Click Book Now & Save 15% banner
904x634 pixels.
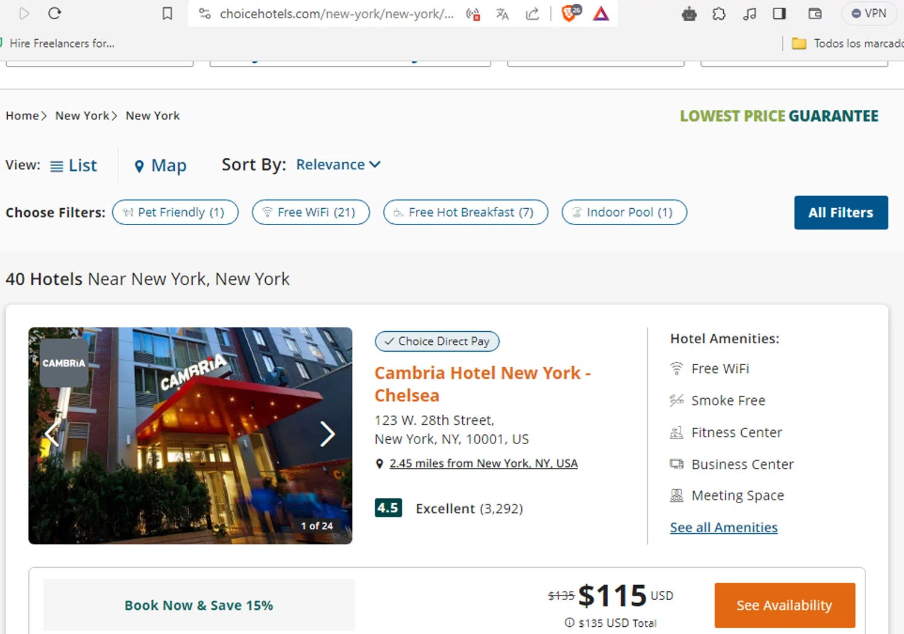pyautogui.click(x=199, y=605)
